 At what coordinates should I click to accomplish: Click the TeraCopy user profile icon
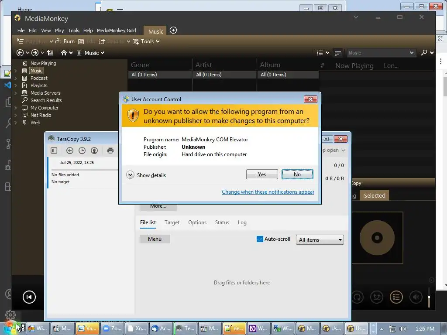[94, 150]
